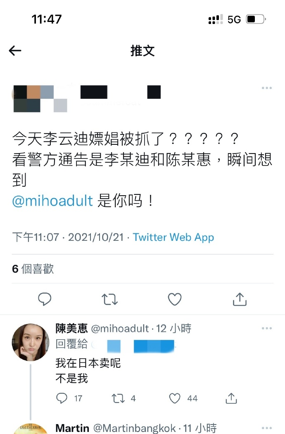Share 陳美惠's reply

pyautogui.click(x=231, y=398)
